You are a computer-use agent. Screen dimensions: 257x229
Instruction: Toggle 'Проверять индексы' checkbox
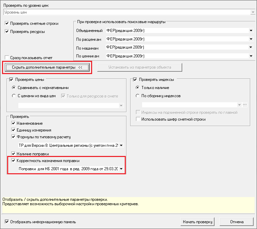135,80
